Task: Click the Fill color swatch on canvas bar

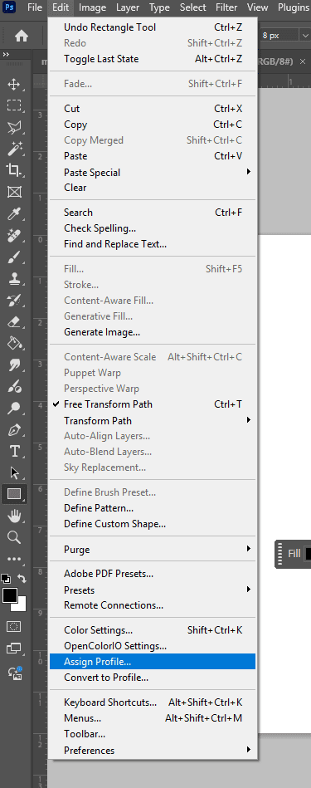Action: [x=308, y=554]
